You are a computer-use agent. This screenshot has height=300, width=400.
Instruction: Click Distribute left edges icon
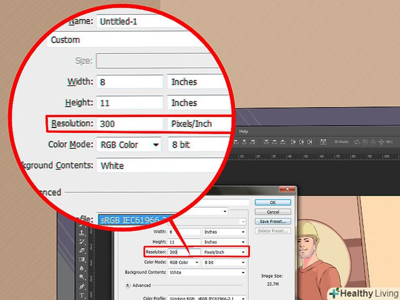click(293, 142)
